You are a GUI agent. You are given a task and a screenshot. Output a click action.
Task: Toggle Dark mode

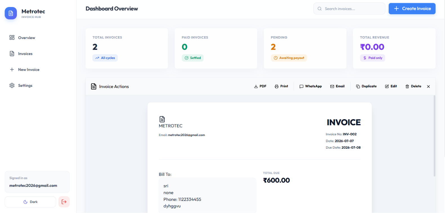pos(30,202)
